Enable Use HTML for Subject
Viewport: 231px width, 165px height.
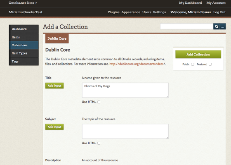(99, 143)
